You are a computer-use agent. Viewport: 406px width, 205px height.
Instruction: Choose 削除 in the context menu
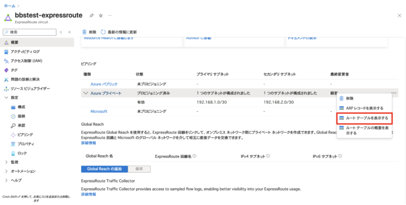(x=364, y=98)
